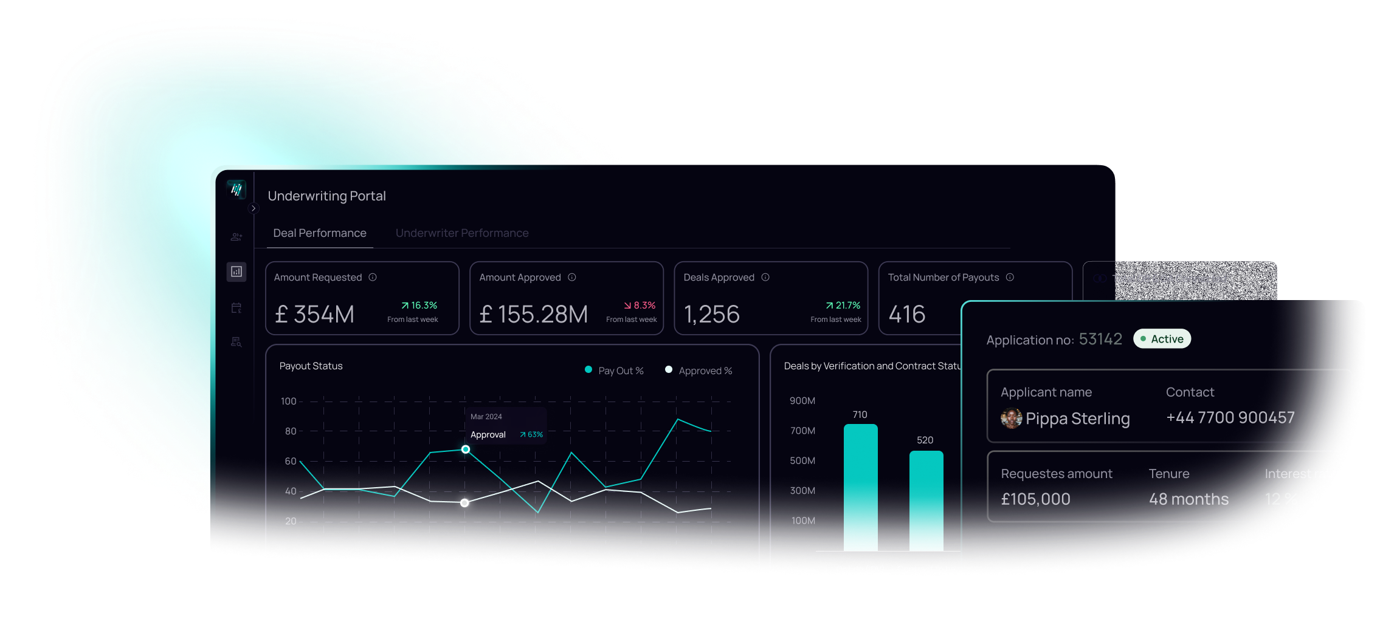This screenshot has height=622, width=1380.
Task: Click the Underwriting Portal page title
Action: (326, 196)
